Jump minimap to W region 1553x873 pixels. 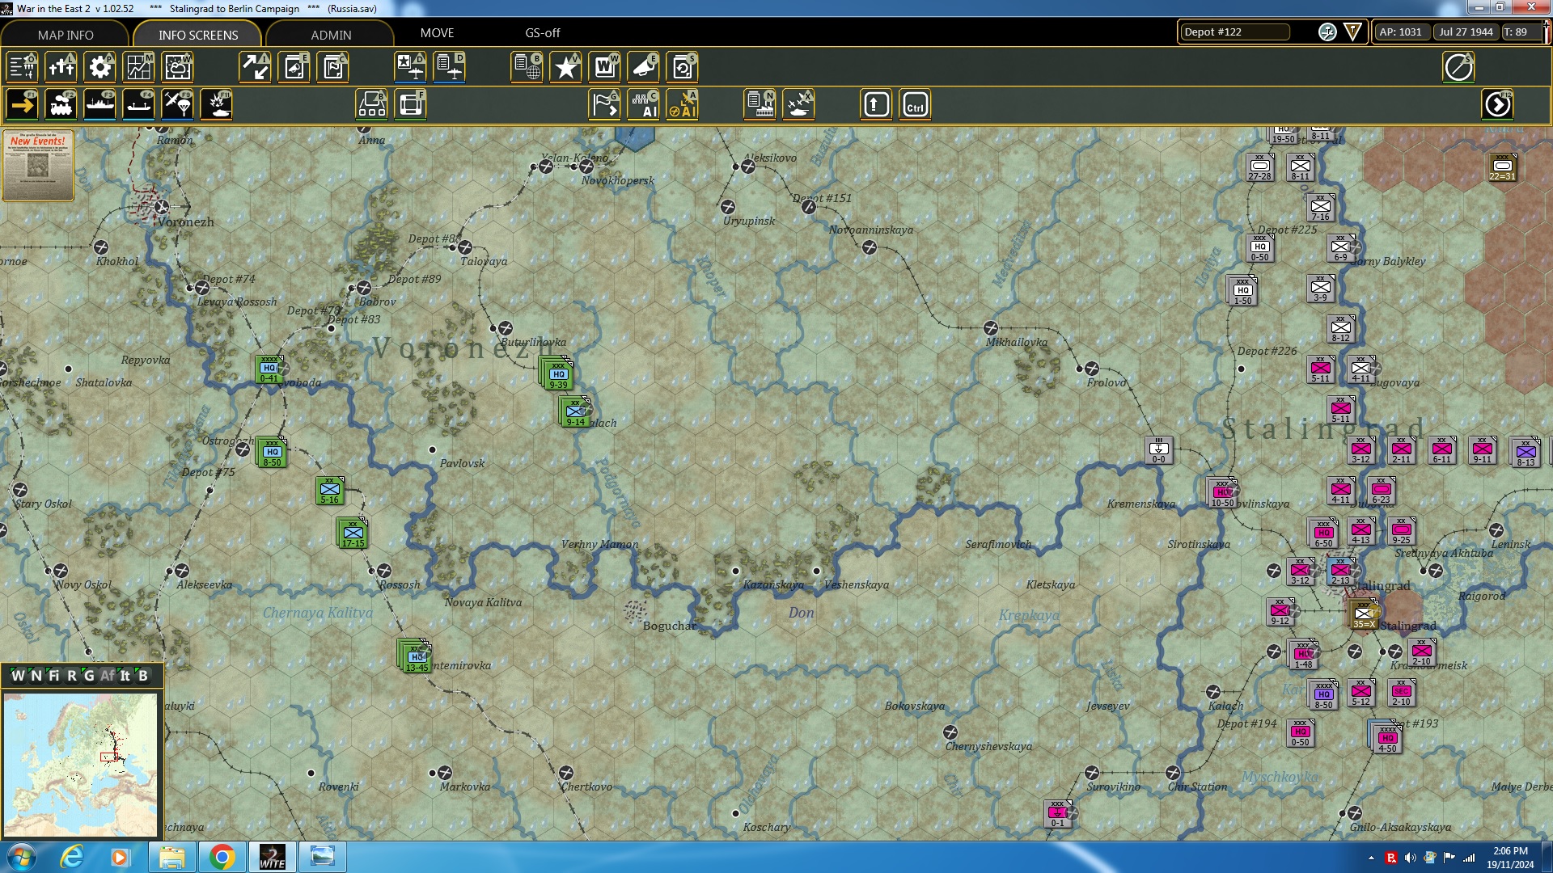[18, 676]
